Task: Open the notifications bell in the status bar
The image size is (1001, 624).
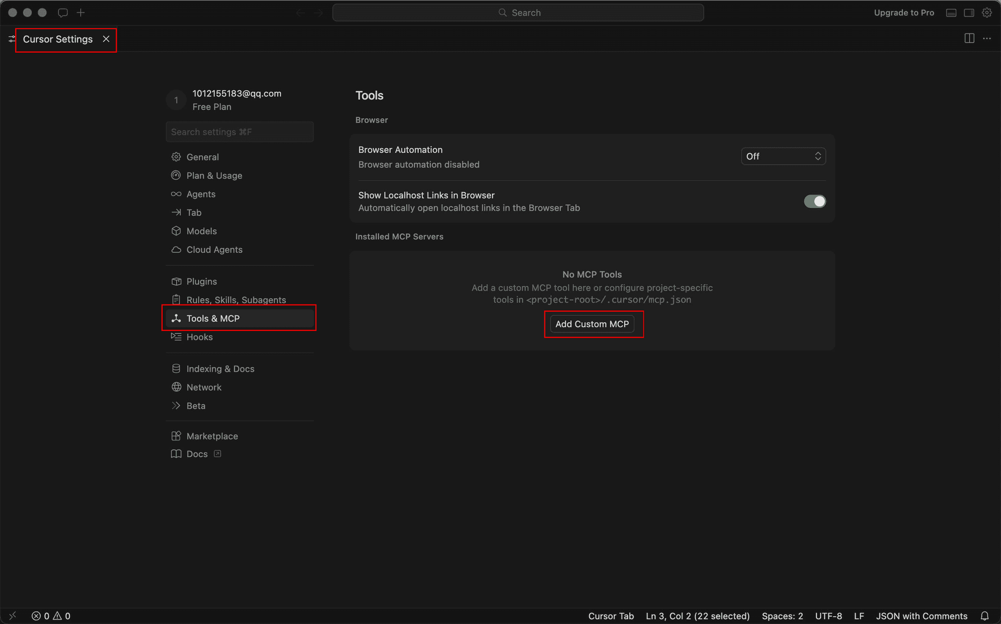Action: click(x=984, y=616)
